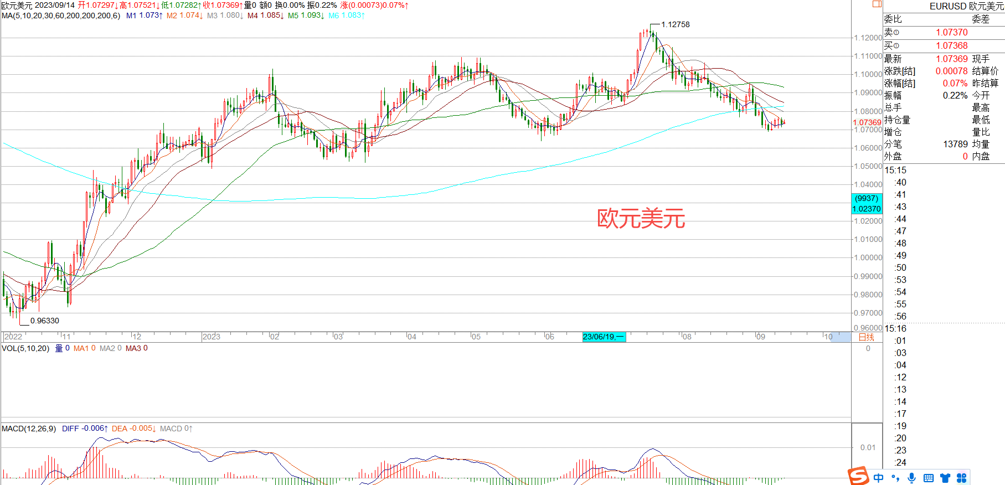Select the 15:16 tick time row
The height and width of the screenshot is (485, 1005).
tap(895, 328)
